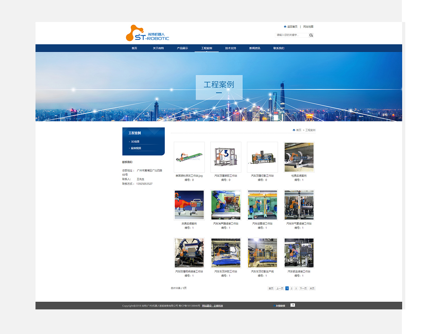Select 新闻资讯 in the navigation bar
Viewport: 437px width, 334px height.
(255, 48)
